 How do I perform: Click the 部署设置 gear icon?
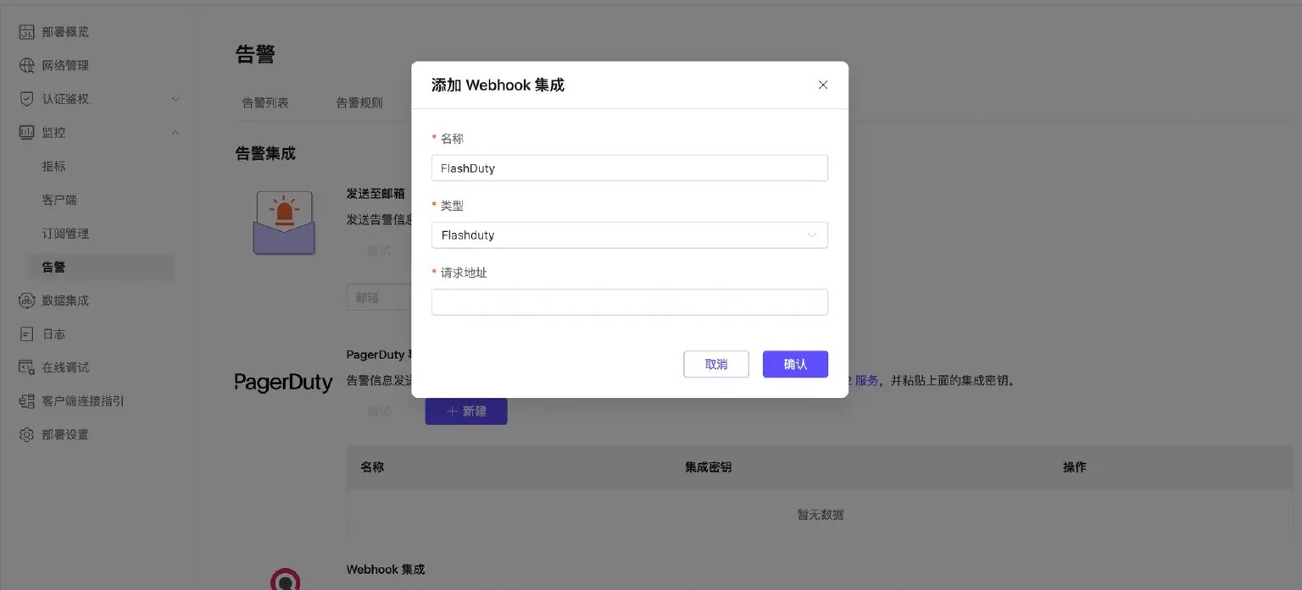point(27,435)
